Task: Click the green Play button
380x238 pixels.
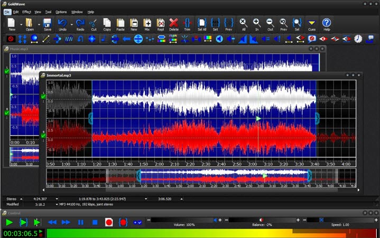Action: pos(9,222)
